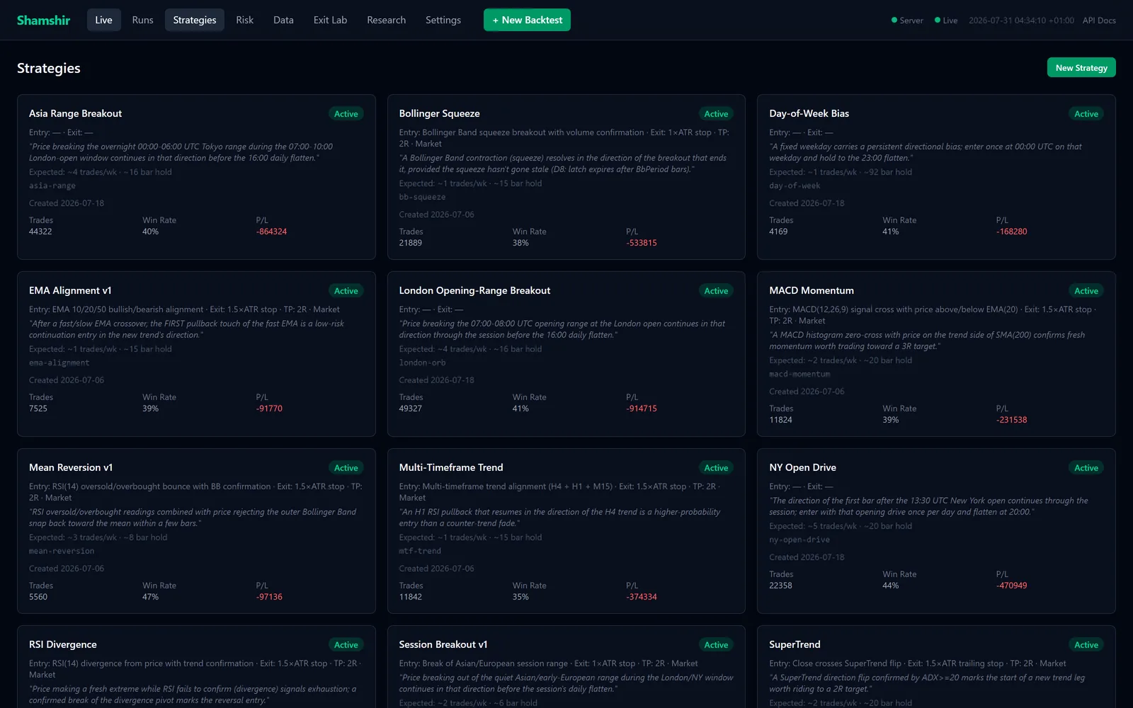Click the asia-range slug text
The image size is (1133, 708).
tap(52, 185)
